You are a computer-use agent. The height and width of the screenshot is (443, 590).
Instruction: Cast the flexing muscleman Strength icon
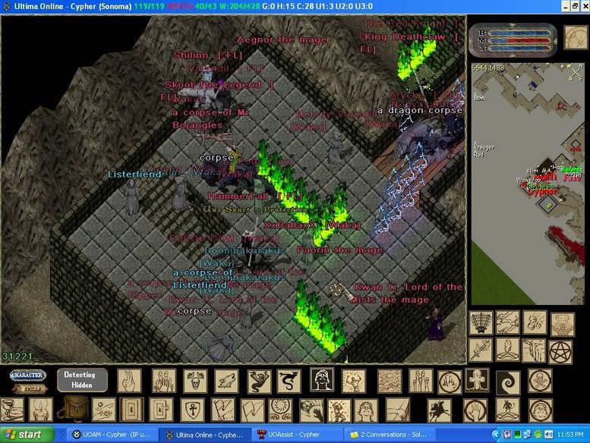coord(353,381)
